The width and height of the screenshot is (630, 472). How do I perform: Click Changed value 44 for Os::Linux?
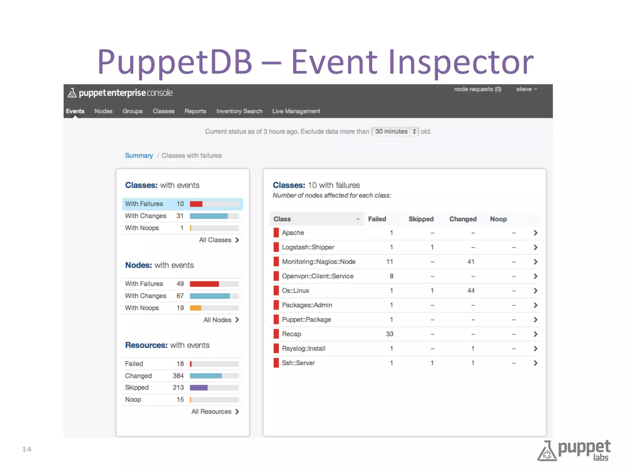471,291
